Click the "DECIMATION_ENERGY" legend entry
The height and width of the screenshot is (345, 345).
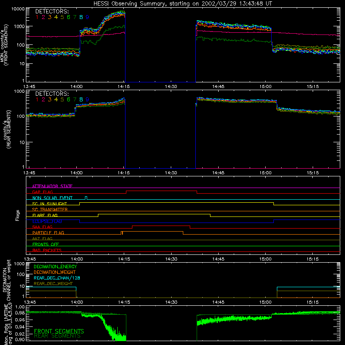click(55, 267)
